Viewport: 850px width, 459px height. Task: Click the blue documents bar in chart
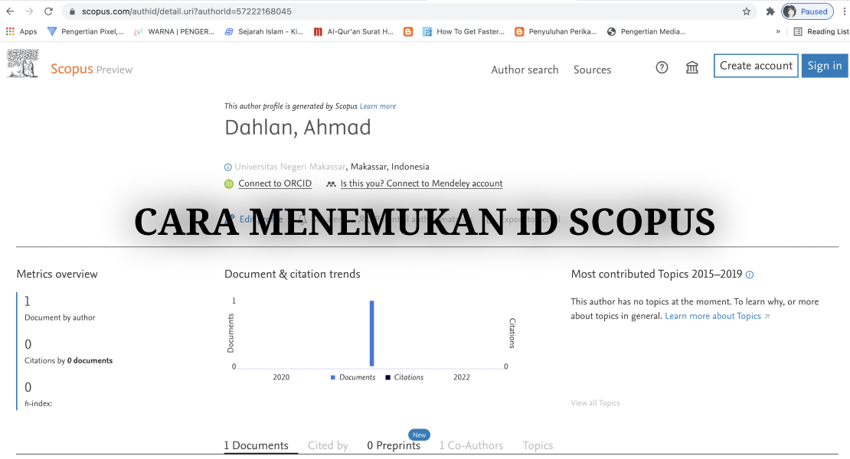click(372, 334)
